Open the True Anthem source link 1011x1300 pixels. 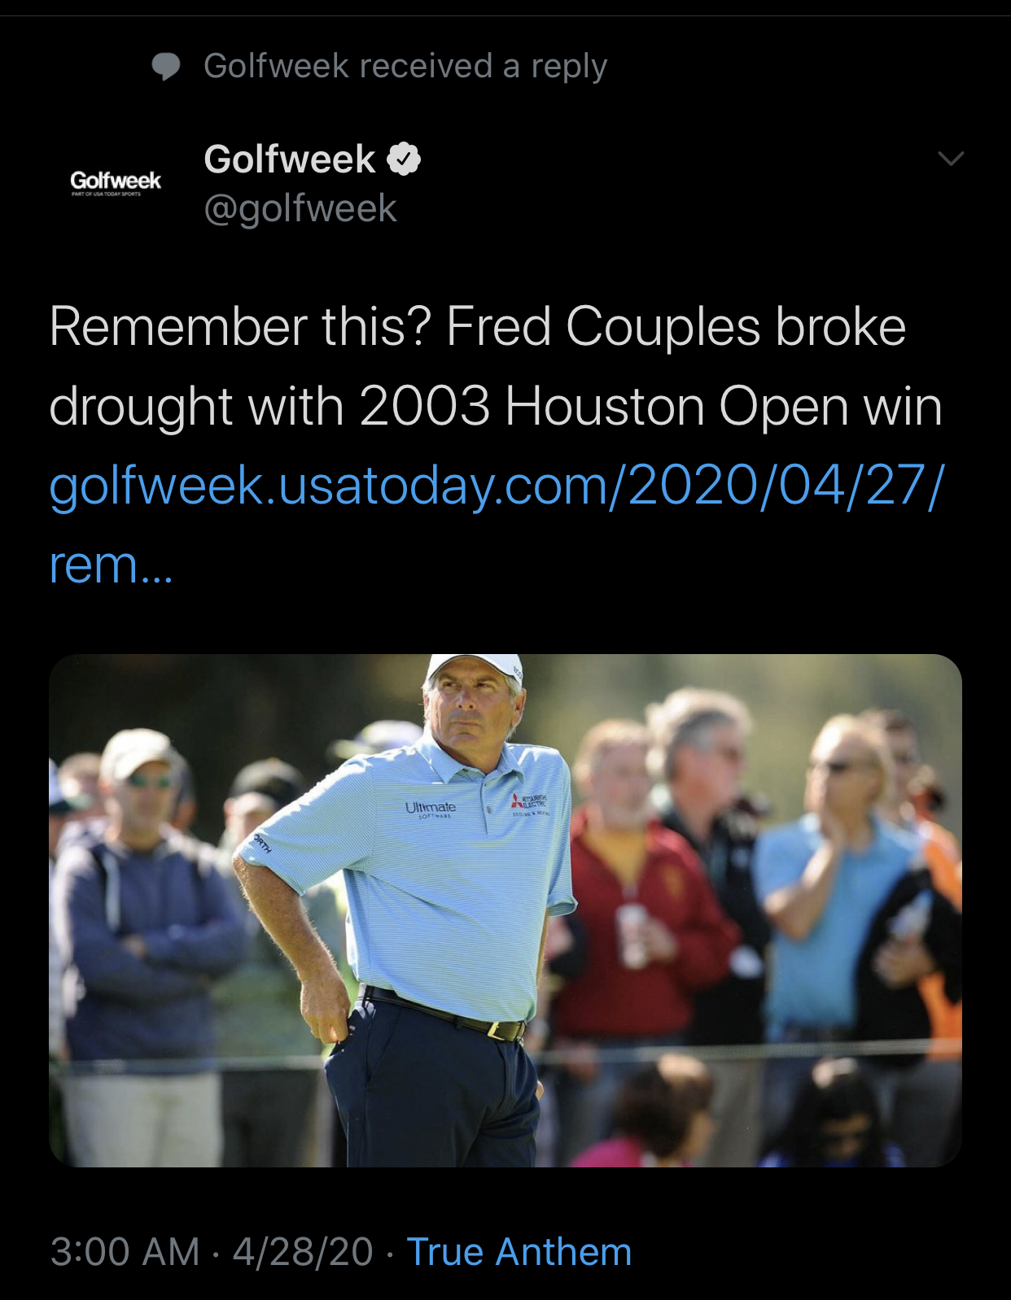(519, 1251)
